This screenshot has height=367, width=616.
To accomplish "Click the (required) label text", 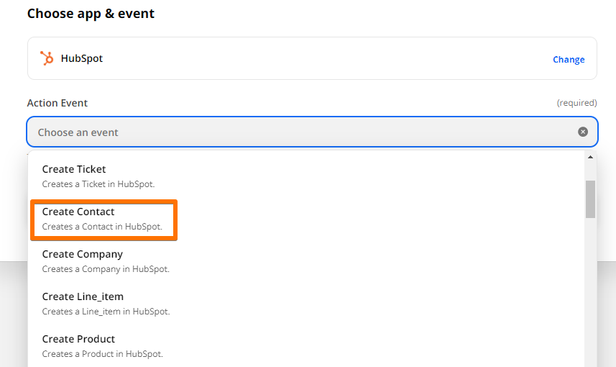I will [576, 103].
